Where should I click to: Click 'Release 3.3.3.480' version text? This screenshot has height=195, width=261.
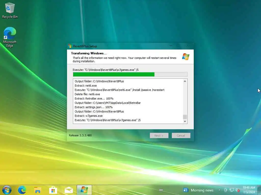(x=80, y=135)
